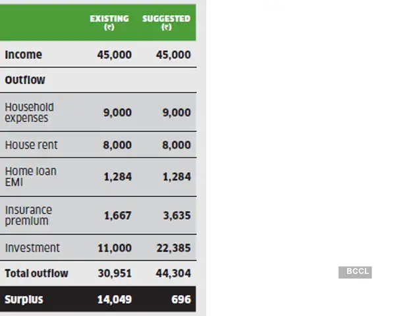Screen dimensions: 415x316
Task: Select the Investment row label
Action: coord(32,248)
